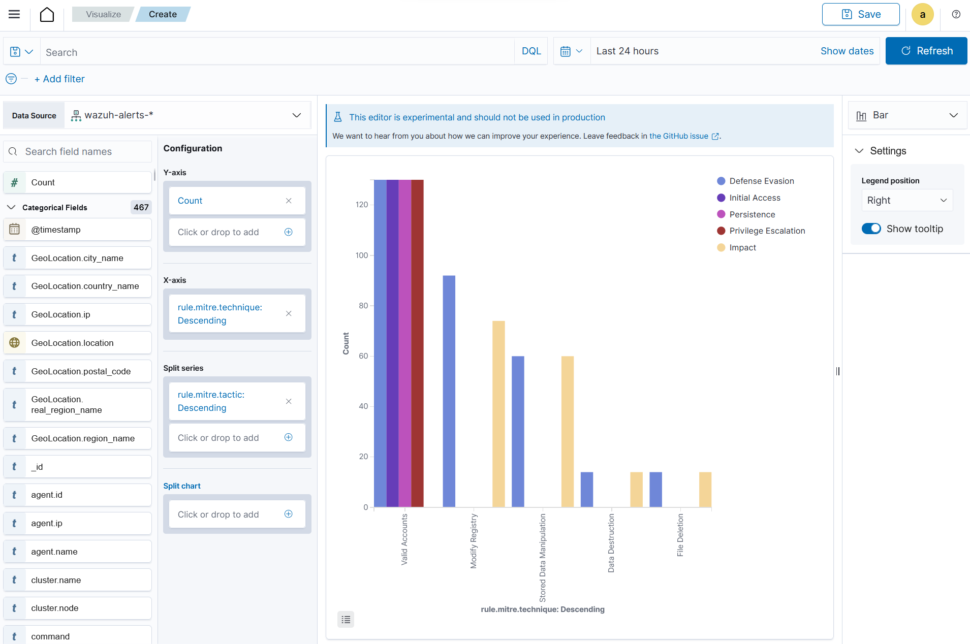Screen dimensions: 970x644
Task: Remove rule.mitre.technique from X-axis
Action: tap(289, 313)
